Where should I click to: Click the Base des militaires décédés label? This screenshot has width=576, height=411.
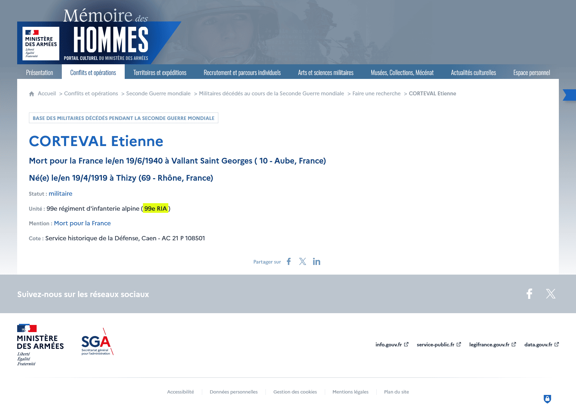coord(124,118)
